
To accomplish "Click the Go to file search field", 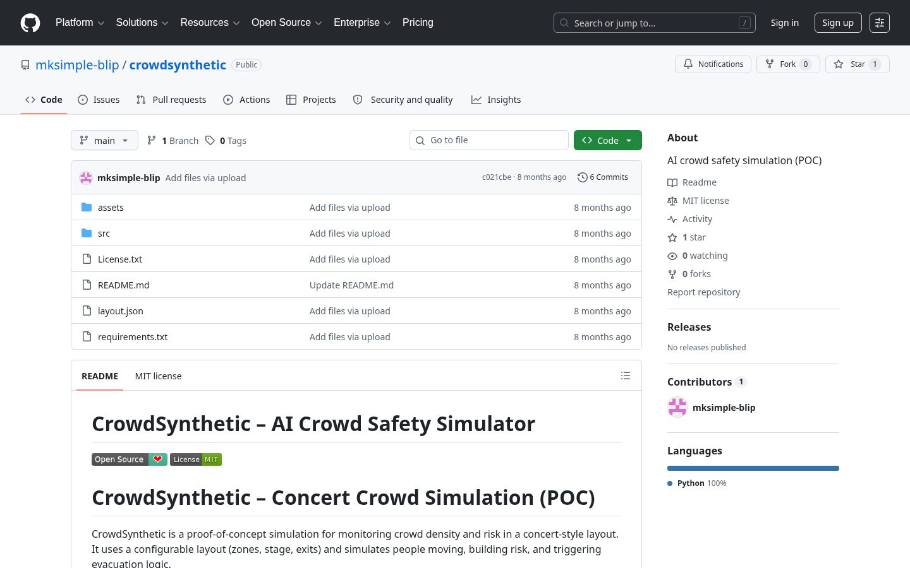I will click(x=489, y=140).
